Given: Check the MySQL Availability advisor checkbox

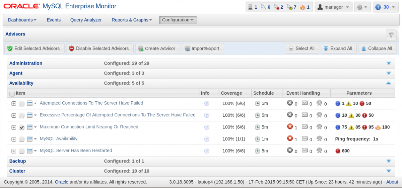Looking at the screenshot, I should click(x=21, y=139).
